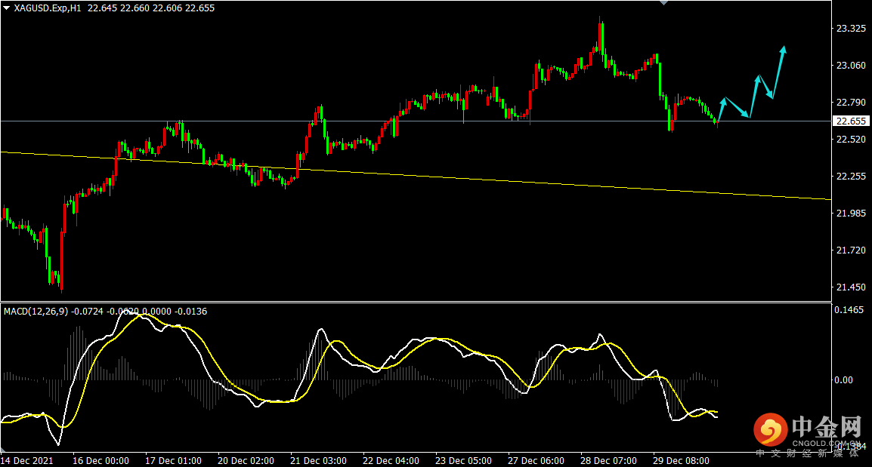Select the yellow descending trendline

pyautogui.click(x=416, y=176)
